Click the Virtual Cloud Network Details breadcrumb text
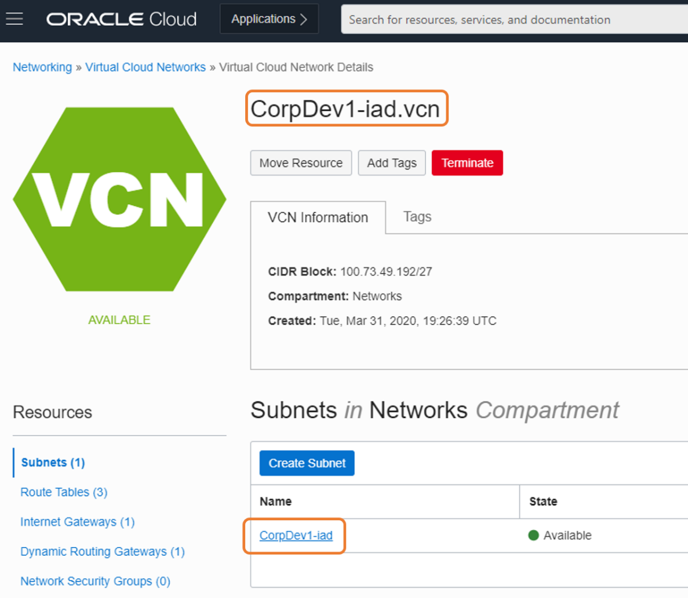The image size is (688, 598). pos(296,67)
